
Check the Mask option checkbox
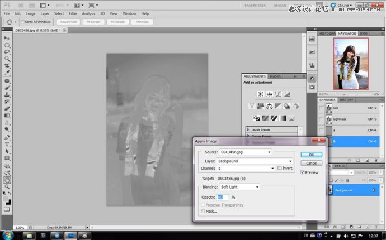click(203, 212)
